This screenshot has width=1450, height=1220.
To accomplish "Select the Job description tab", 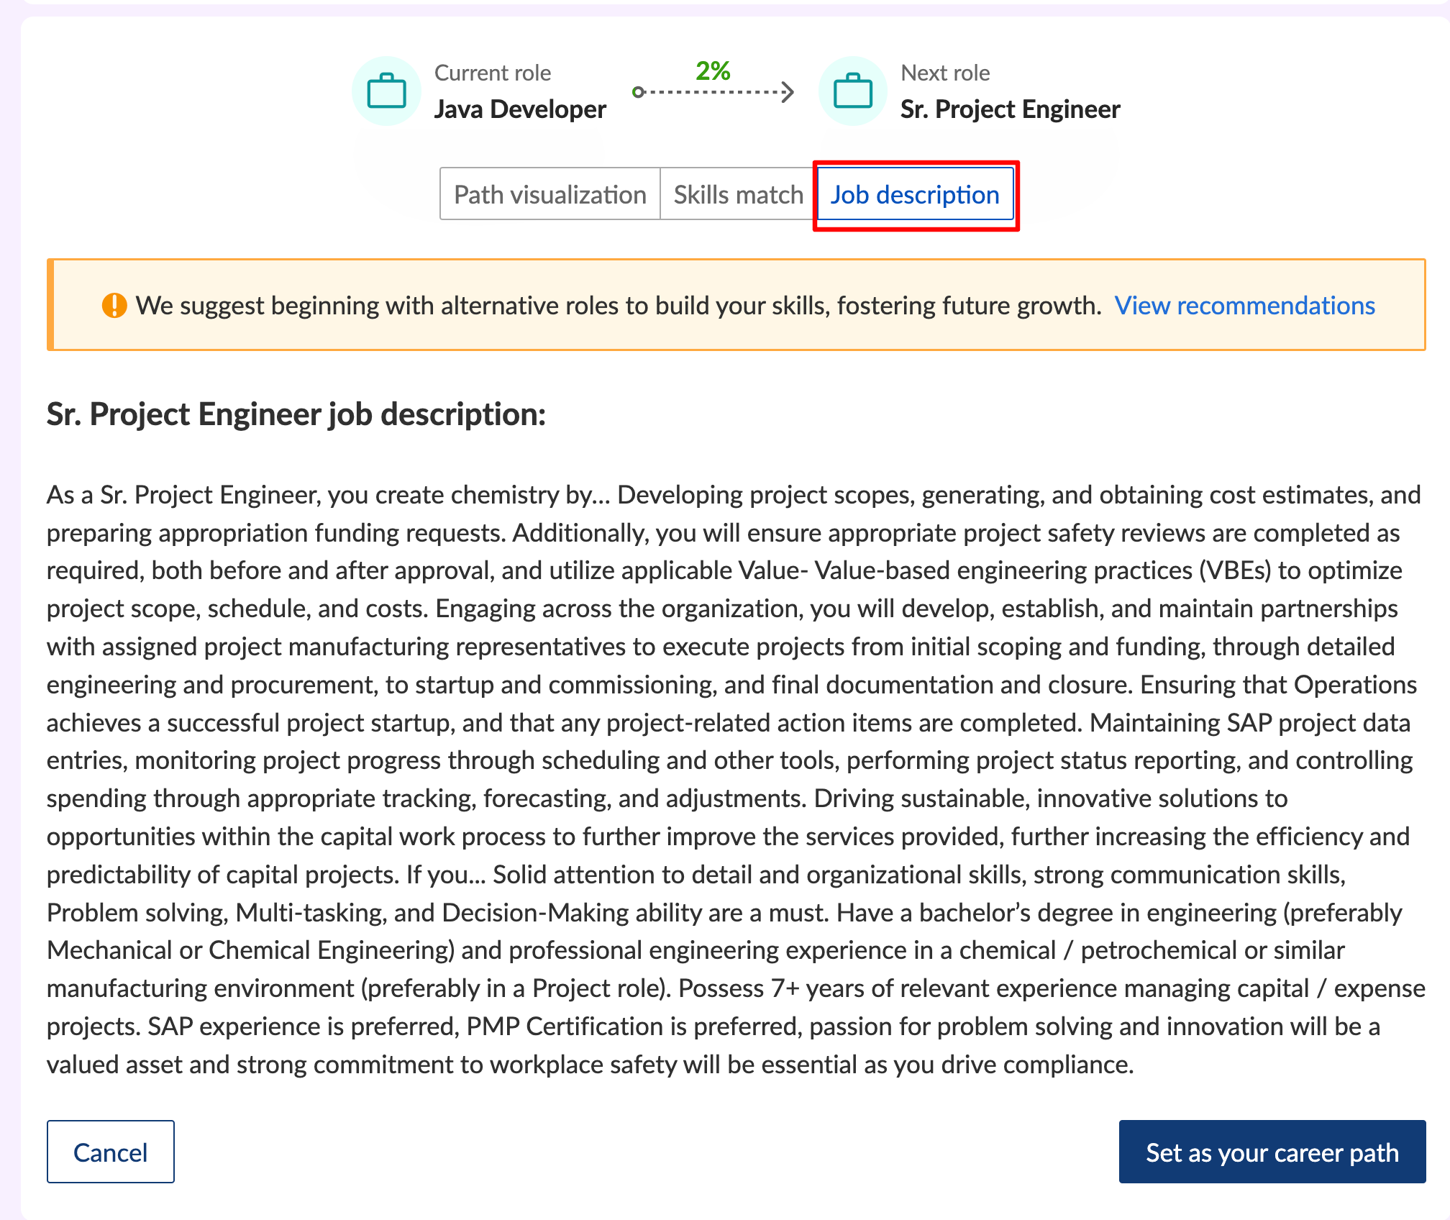I will 915,194.
